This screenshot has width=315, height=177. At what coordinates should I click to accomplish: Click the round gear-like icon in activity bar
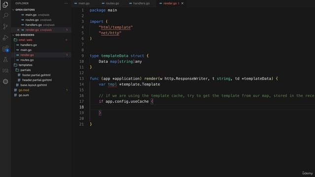5,82
